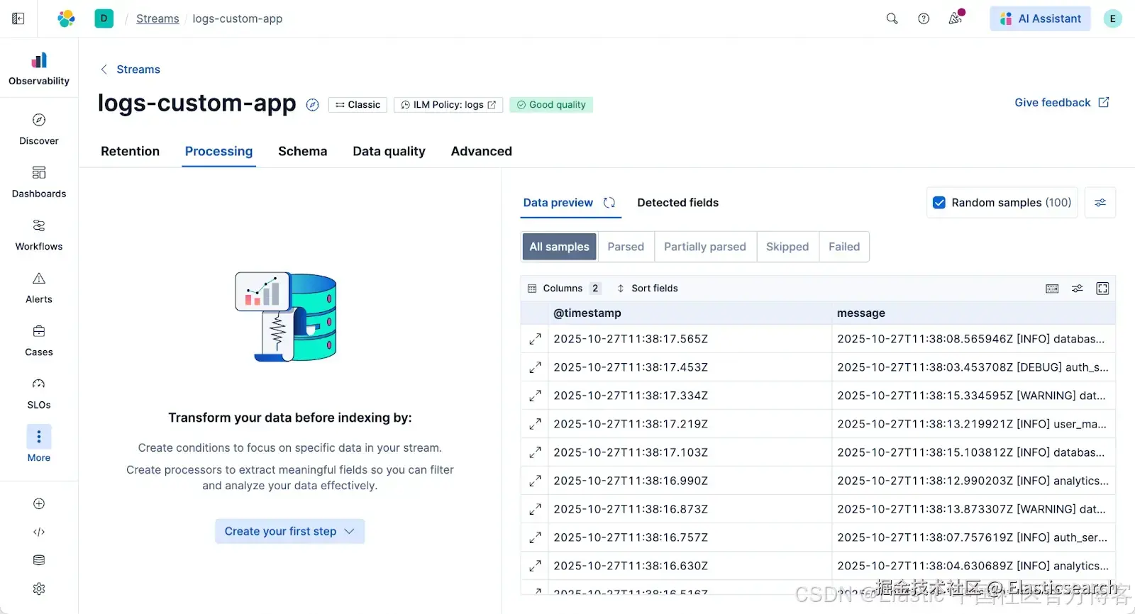
Task: Click the Sort fields control
Action: pos(647,289)
